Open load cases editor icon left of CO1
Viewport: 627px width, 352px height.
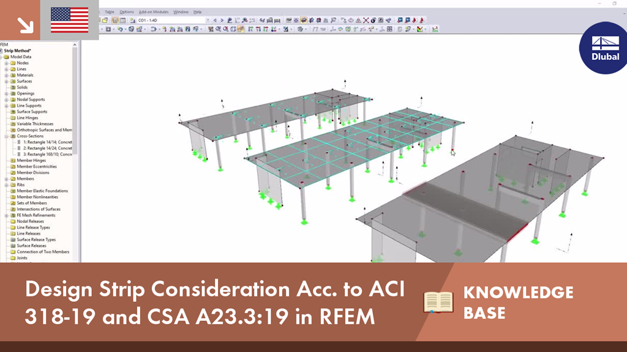(132, 20)
